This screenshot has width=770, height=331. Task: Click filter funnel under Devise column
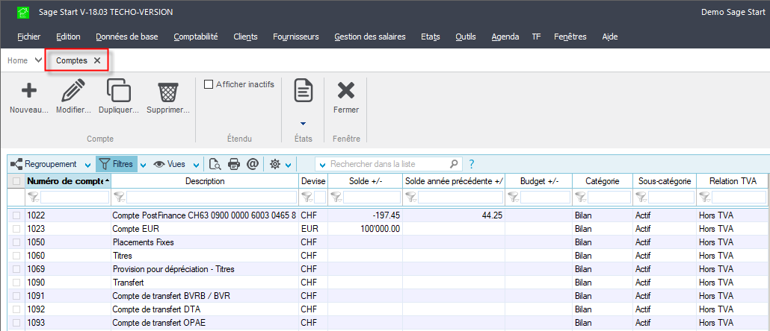coord(307,198)
